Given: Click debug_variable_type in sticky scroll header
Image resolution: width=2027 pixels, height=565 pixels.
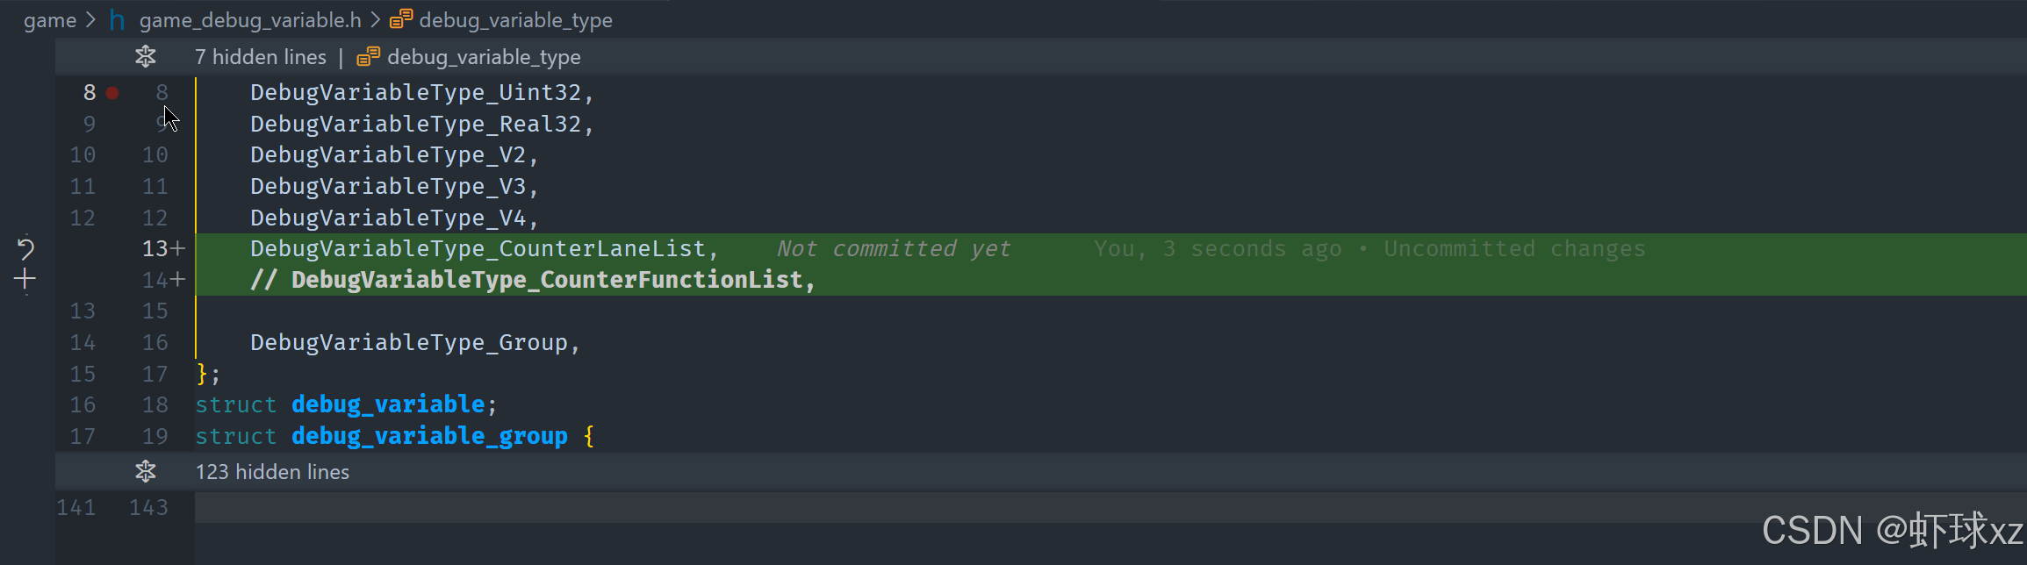Looking at the screenshot, I should 484,57.
